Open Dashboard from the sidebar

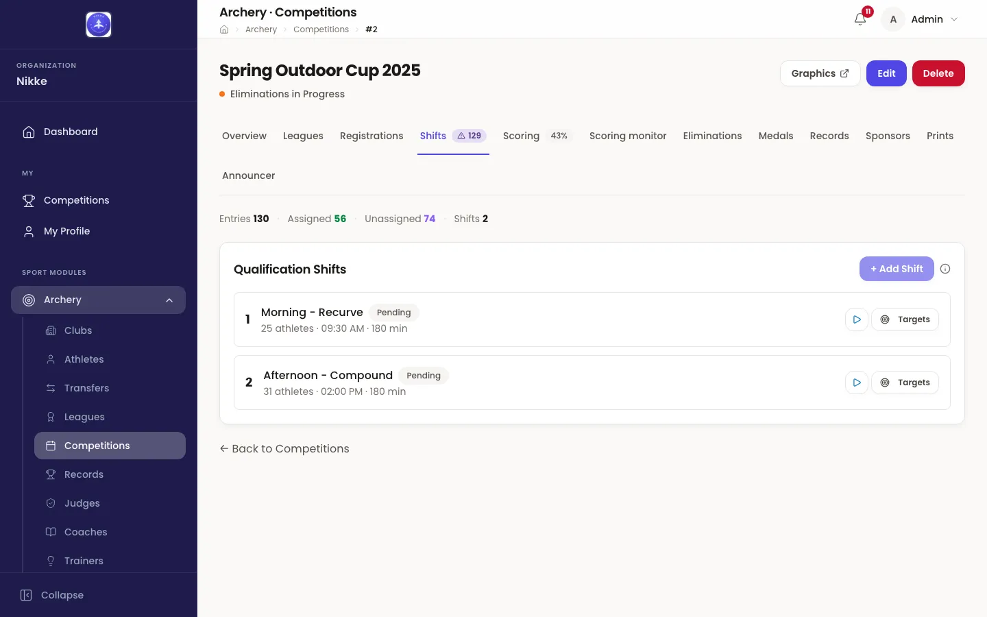pos(98,132)
